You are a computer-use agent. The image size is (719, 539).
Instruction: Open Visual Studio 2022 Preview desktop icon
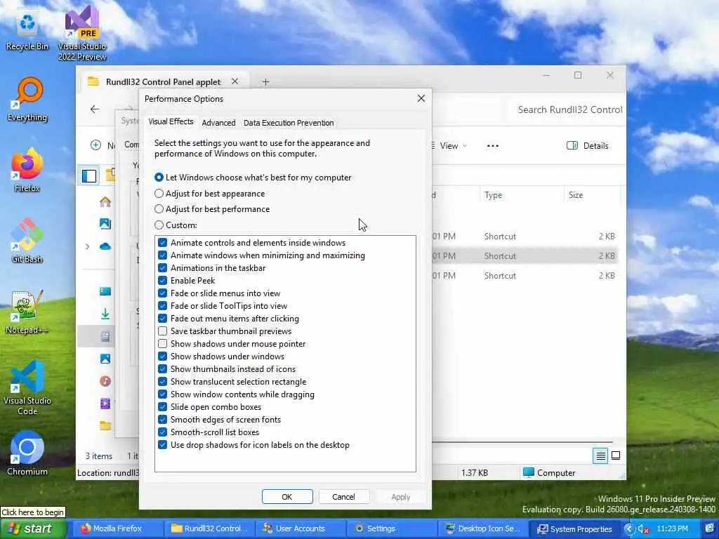click(x=82, y=32)
